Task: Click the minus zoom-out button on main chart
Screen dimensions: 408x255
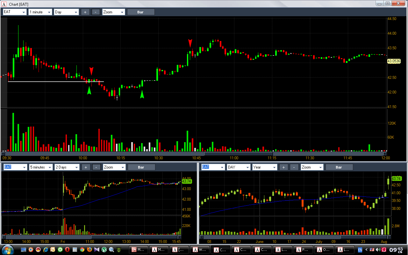Action: point(96,12)
